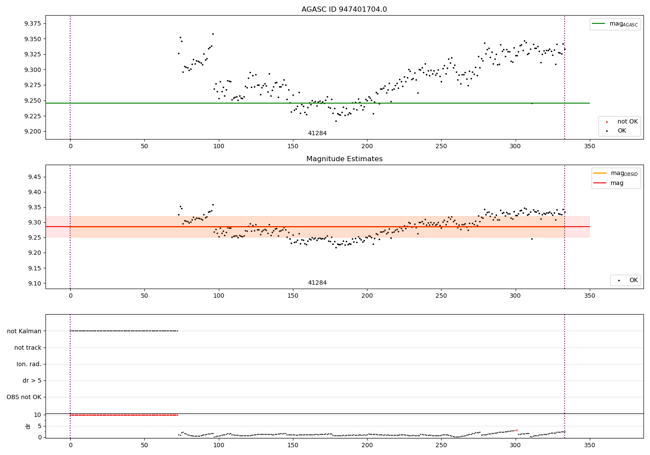650x455 pixels.
Task: Click y-axis tick 9.225 in top plot
Action: coord(33,116)
